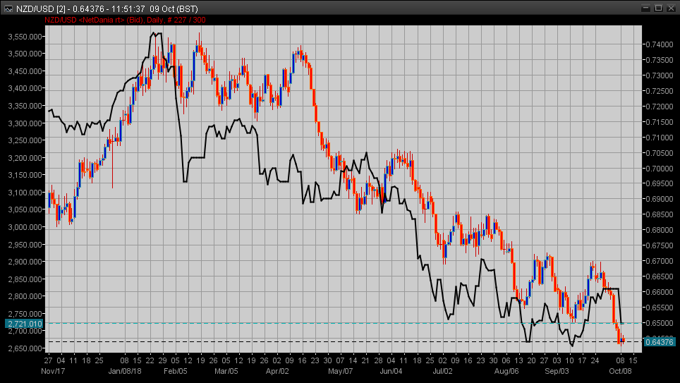This screenshot has width=680, height=383.
Task: Select the Nov/17 date on the time axis
Action: pos(54,370)
